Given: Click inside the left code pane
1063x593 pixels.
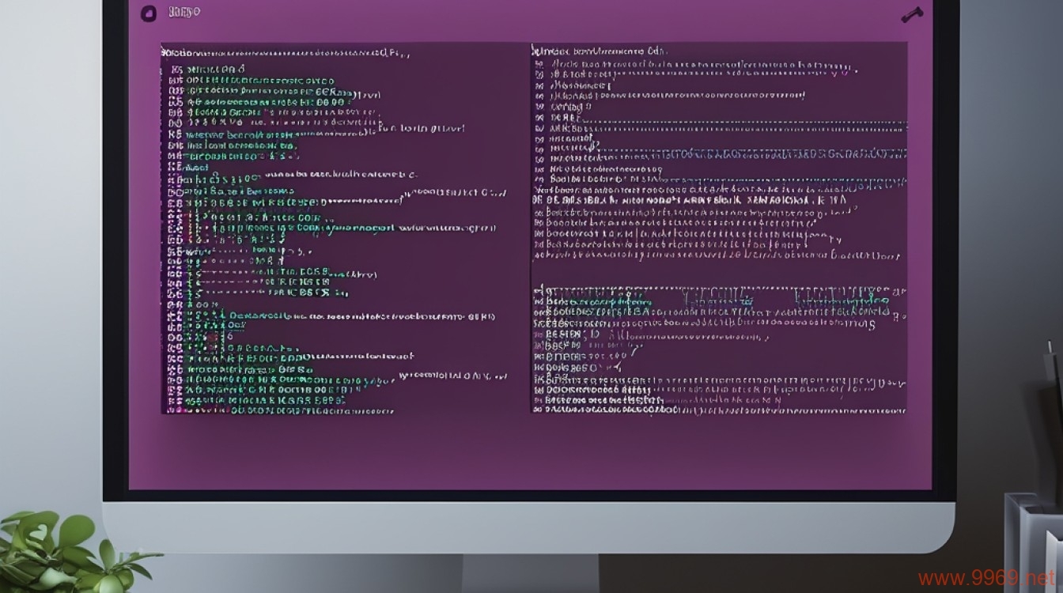Looking at the screenshot, I should pyautogui.click(x=344, y=228).
